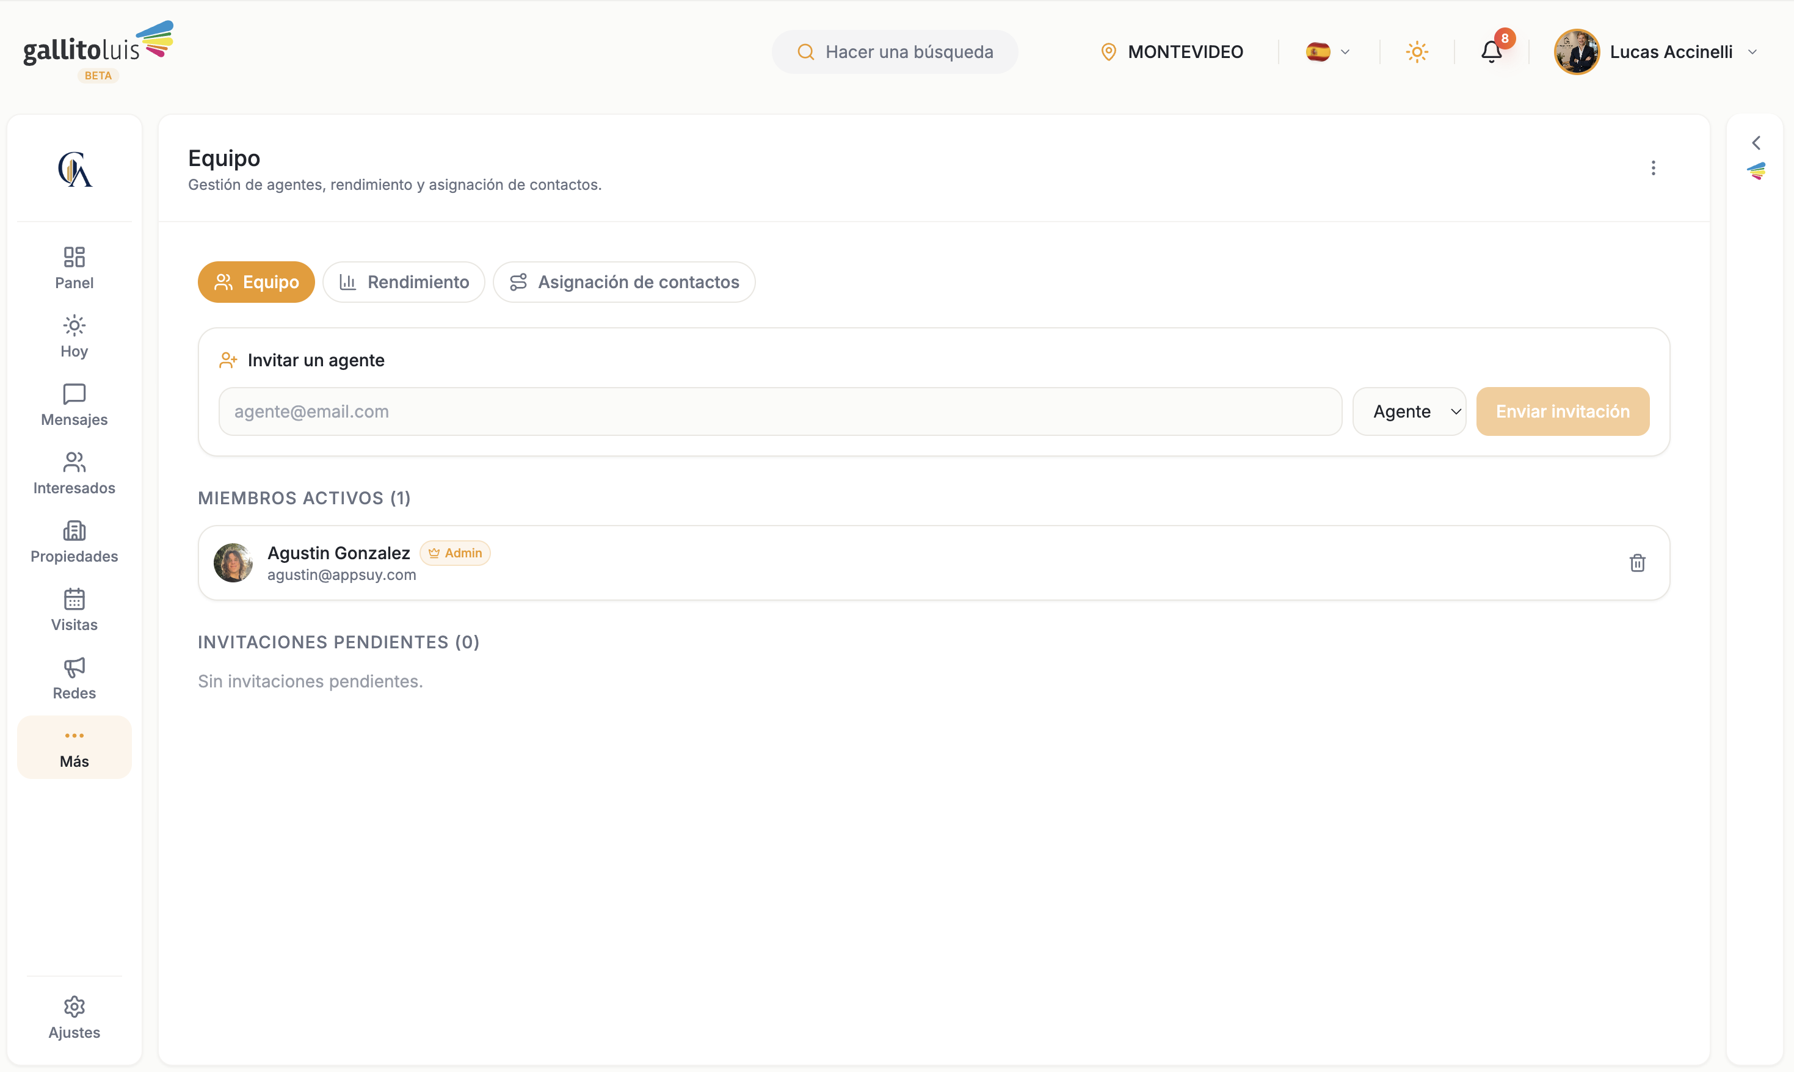
Task: Open Mensajes in the sidebar
Action: coord(74,405)
